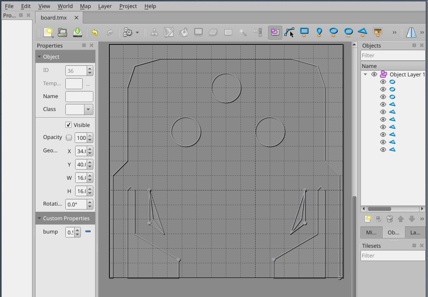Choose the Insert Rectangle tool

pyautogui.click(x=304, y=32)
